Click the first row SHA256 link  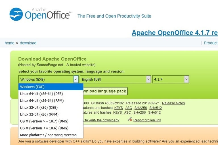pyautogui.click(x=141, y=108)
